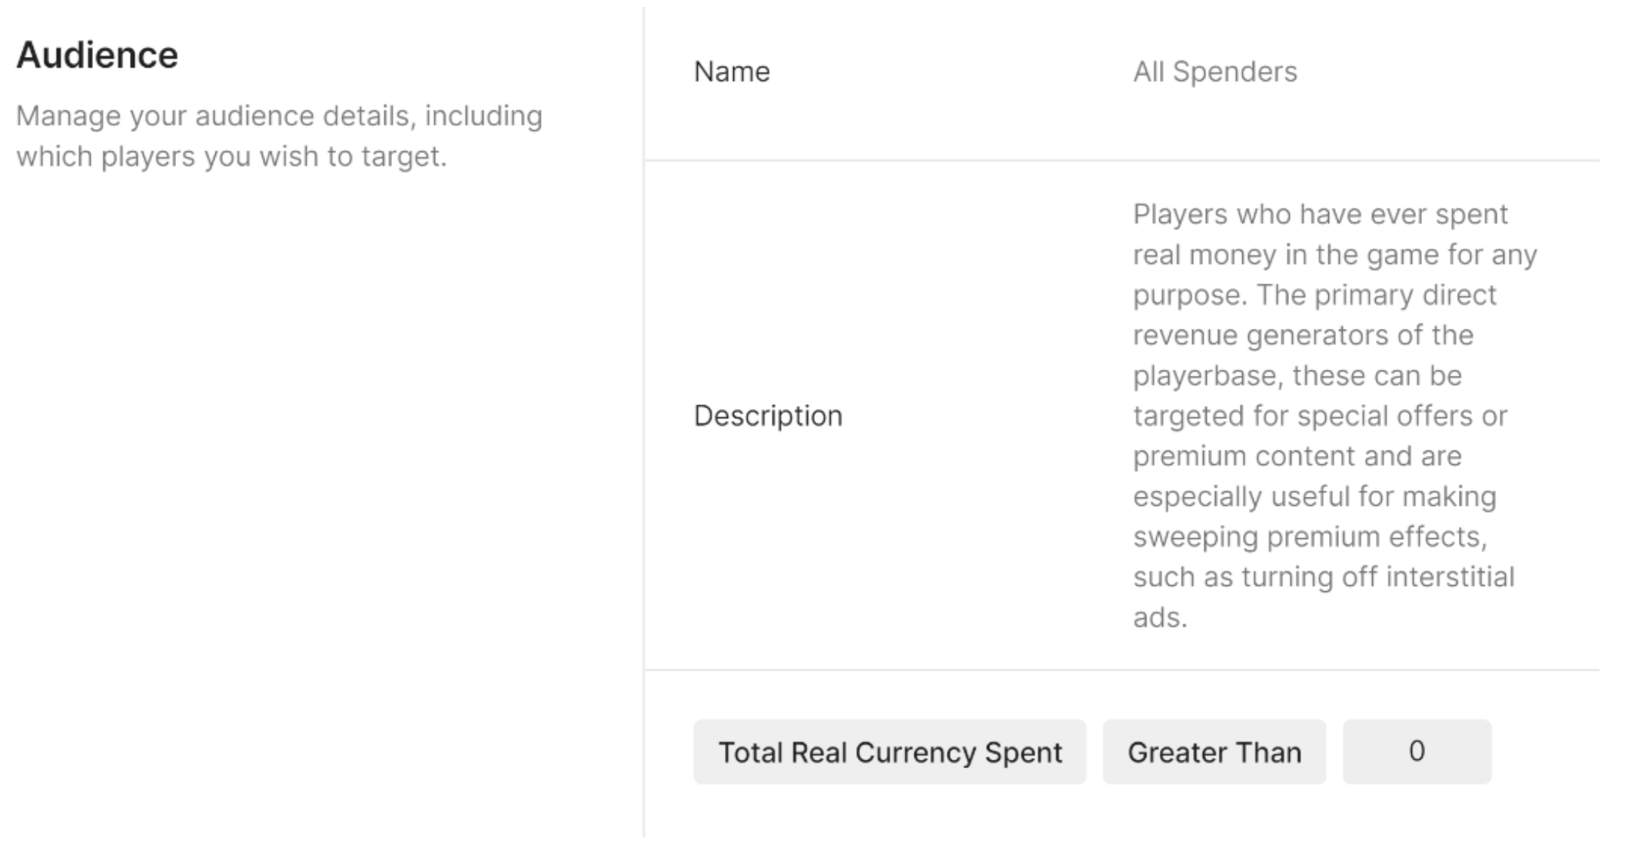Click the 'revenue generators of the' line
Image resolution: width=1628 pixels, height=868 pixels.
point(1303,335)
